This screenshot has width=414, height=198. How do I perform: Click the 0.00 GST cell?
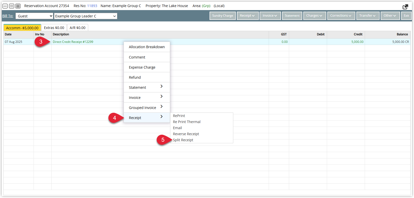pyautogui.click(x=279, y=42)
